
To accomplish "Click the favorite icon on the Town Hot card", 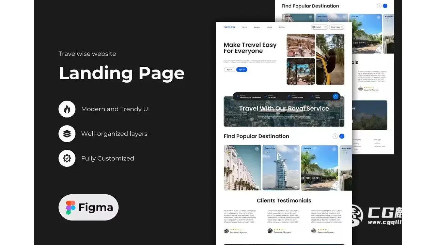I will point(334,149).
